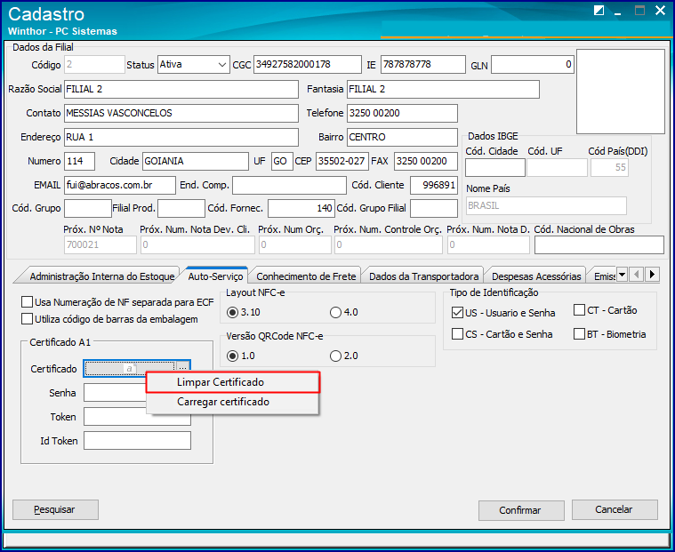Image resolution: width=675 pixels, height=552 pixels.
Task: Choose QRCode version 1.0 radio
Action: (232, 356)
